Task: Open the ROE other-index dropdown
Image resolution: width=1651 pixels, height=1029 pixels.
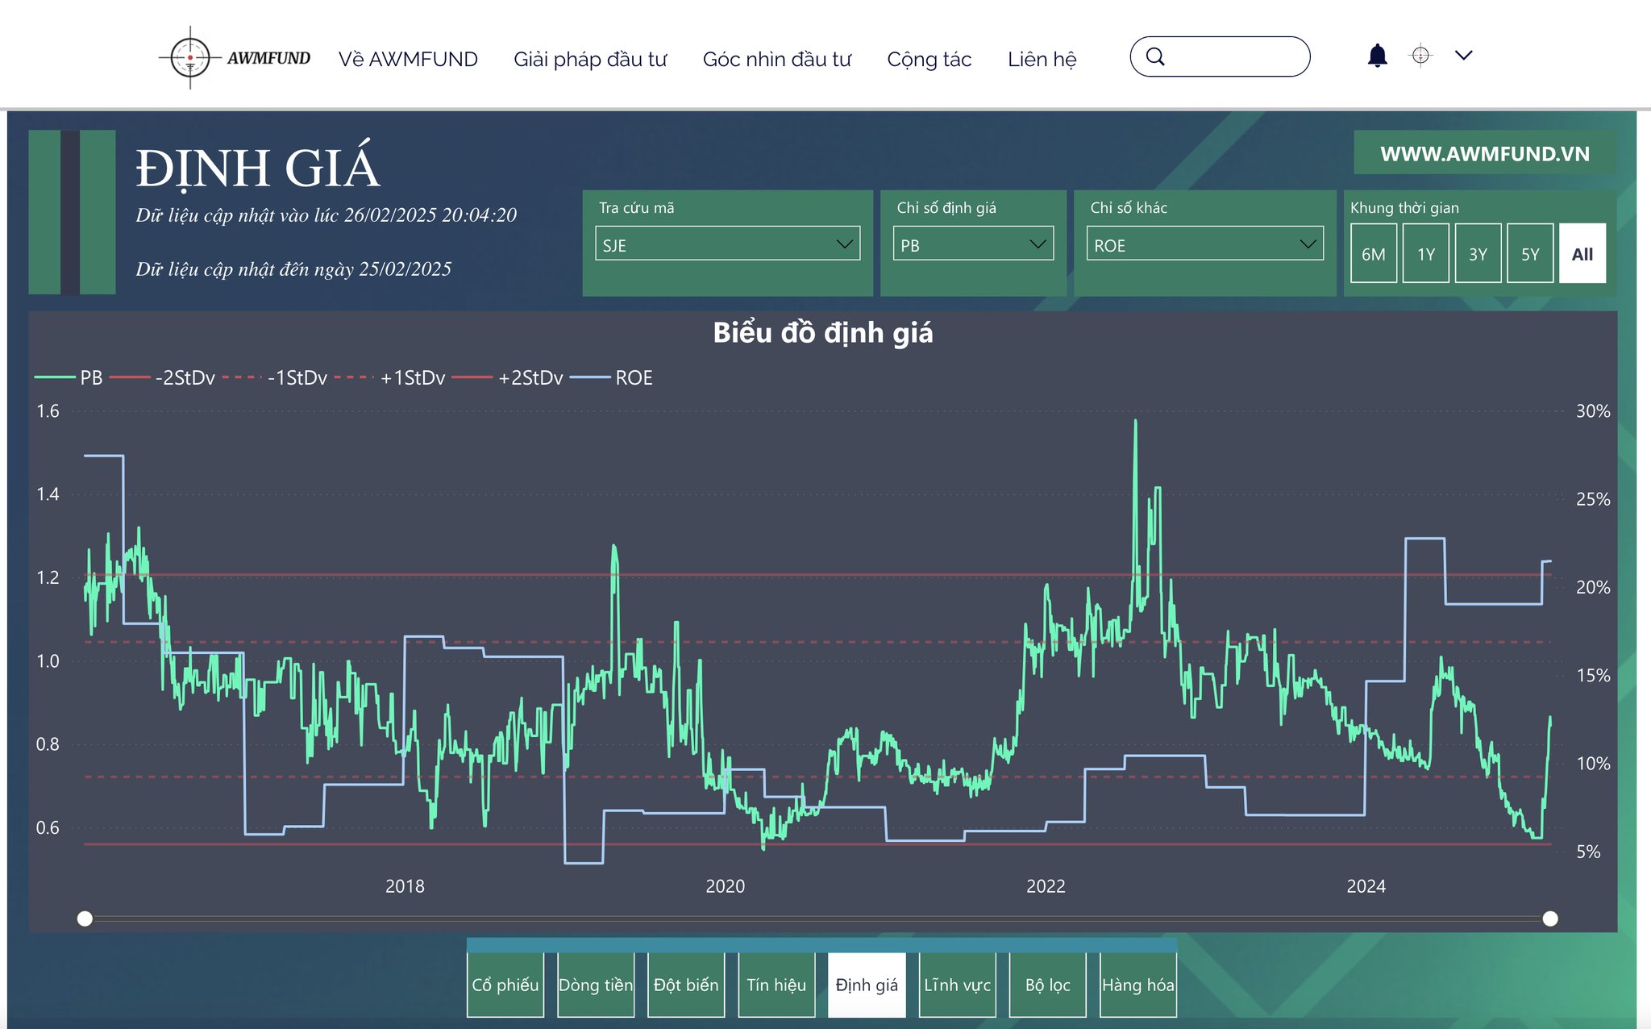Action: tap(1204, 244)
